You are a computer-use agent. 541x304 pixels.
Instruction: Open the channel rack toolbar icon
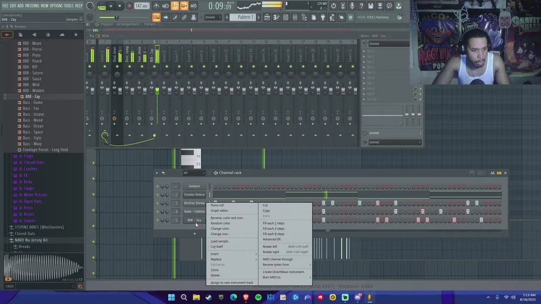(286, 17)
